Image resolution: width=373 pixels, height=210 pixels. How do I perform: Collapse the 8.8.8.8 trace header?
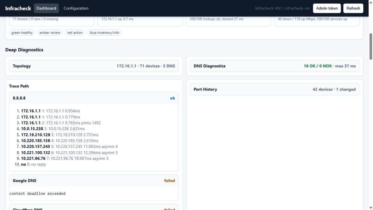tap(94, 98)
